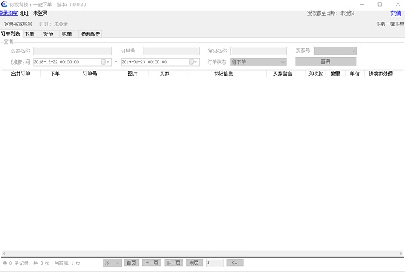Open the 卖家号 dropdown
This screenshot has width=405, height=272.
click(x=335, y=51)
